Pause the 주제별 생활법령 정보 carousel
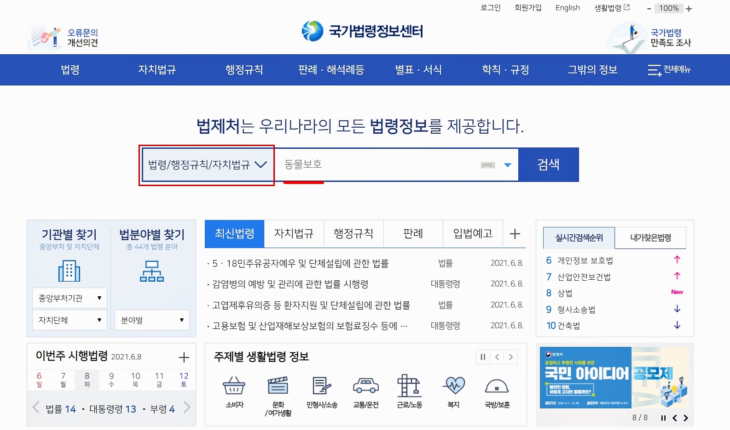Image resolution: width=730 pixels, height=430 pixels. (x=483, y=357)
